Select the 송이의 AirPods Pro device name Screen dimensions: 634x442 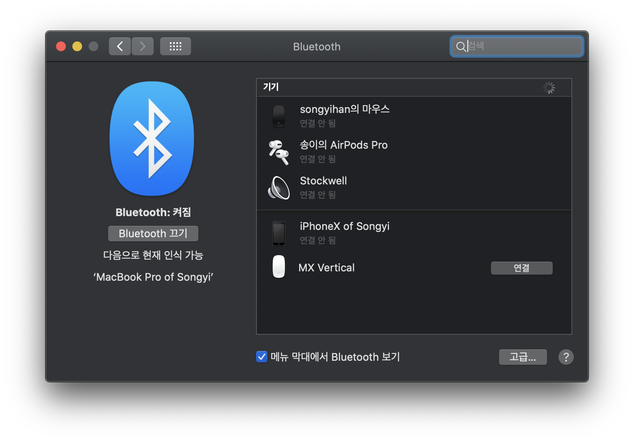pos(344,145)
